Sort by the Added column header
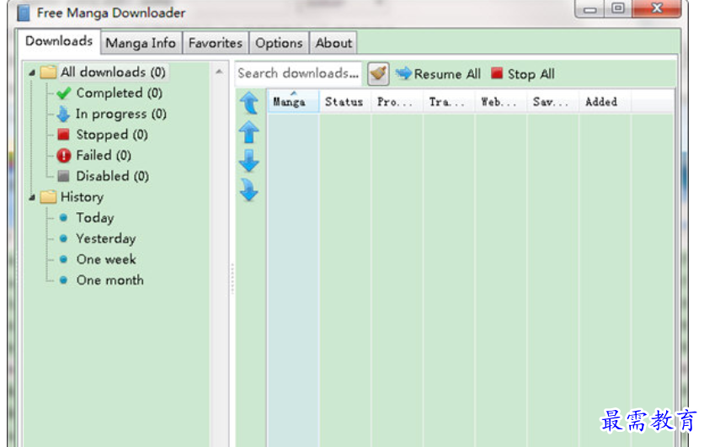 (x=605, y=101)
